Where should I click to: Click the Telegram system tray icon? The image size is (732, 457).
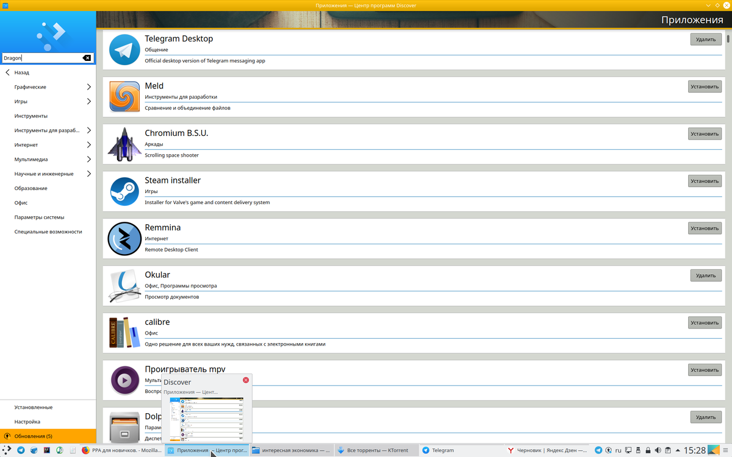(x=598, y=450)
